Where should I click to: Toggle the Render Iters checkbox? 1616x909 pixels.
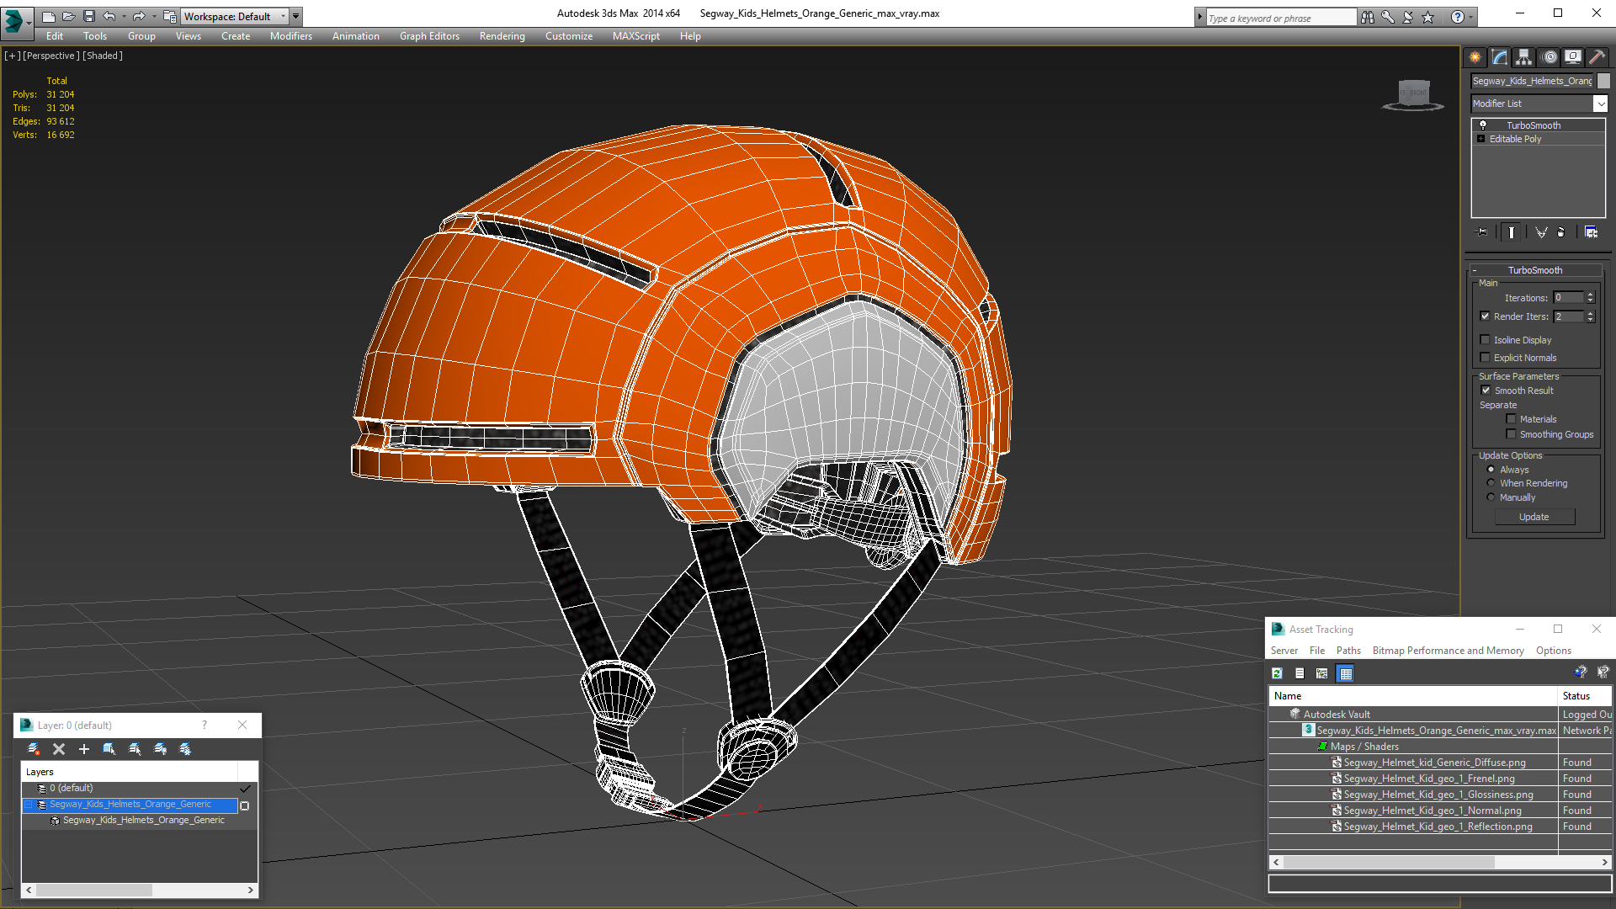[1486, 316]
